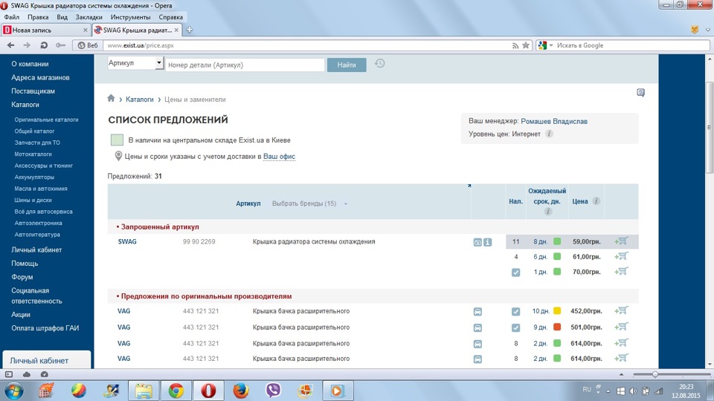Click the Номер детали search field
The width and height of the screenshot is (714, 401).
pos(245,65)
